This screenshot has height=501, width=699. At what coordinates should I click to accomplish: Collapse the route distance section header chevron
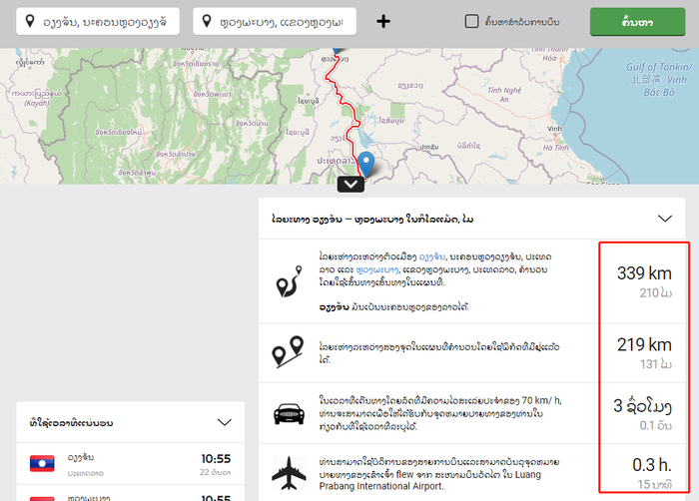tap(665, 218)
